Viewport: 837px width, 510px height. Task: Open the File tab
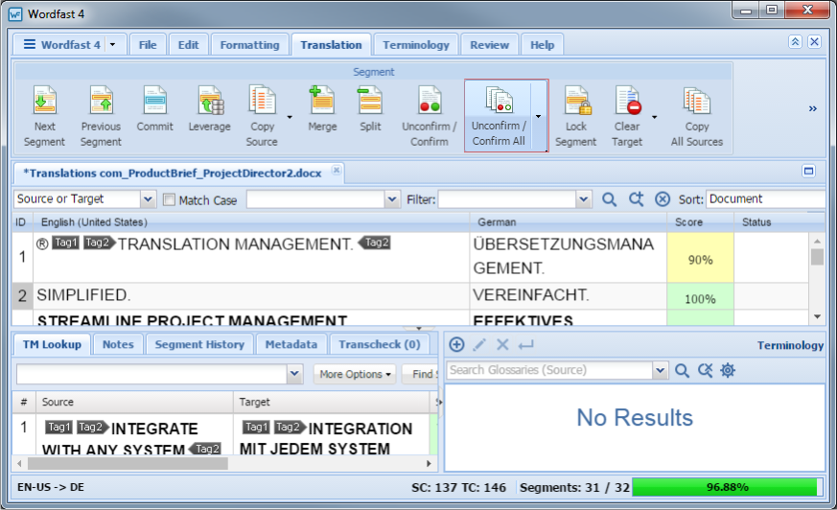click(x=148, y=45)
